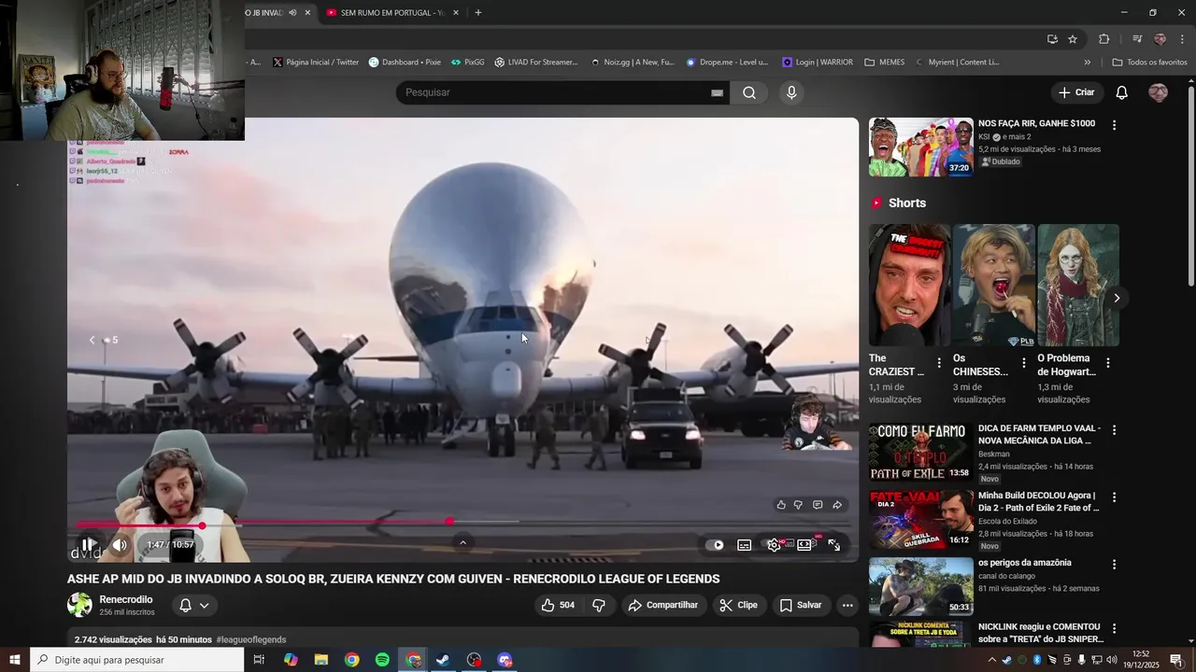
Task: Mute the video using the speaker icon
Action: 120,545
